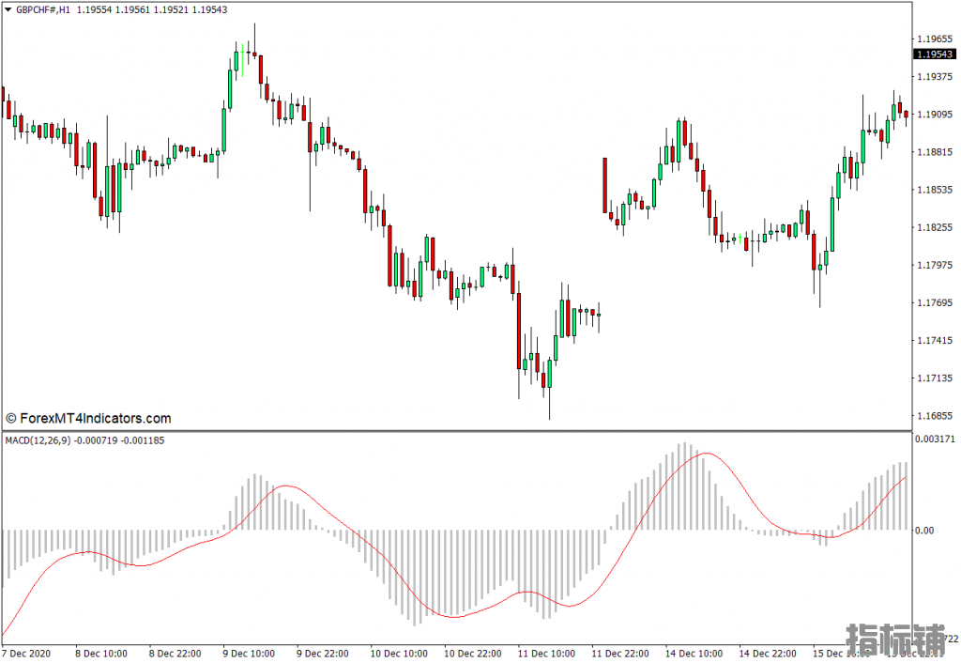The height and width of the screenshot is (663, 961).
Task: Click the 1.19375 price scale label
Action: 935,77
